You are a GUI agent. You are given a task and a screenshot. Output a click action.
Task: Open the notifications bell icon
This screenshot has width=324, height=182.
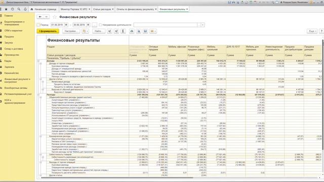point(25,9)
